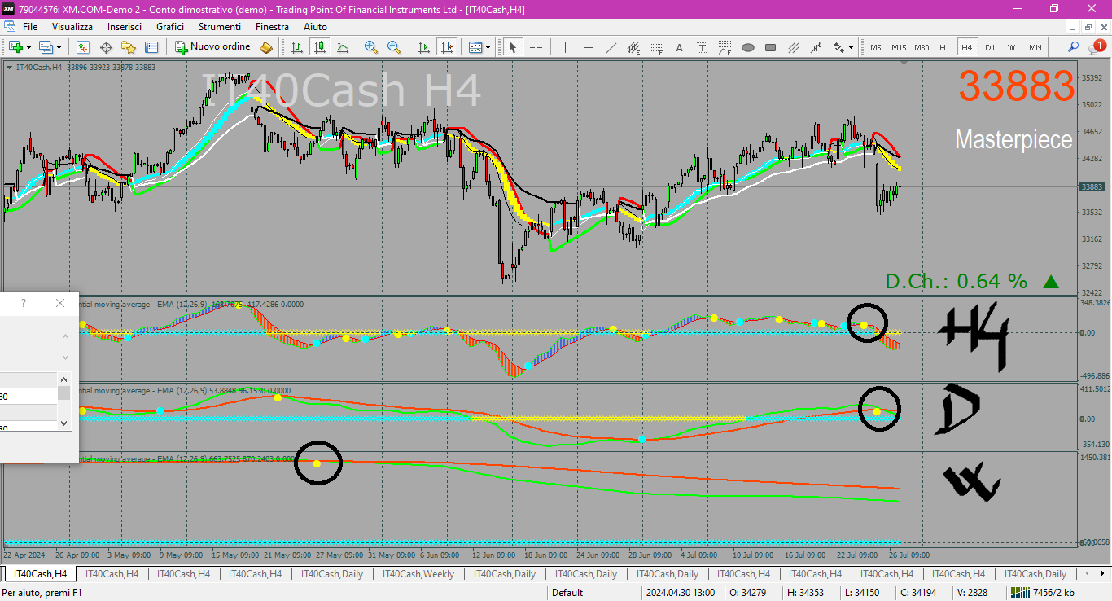Open the Grafici menu
This screenshot has height=601, width=1112.
(x=170, y=27)
